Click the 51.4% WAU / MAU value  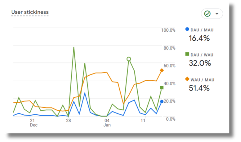click(x=199, y=88)
